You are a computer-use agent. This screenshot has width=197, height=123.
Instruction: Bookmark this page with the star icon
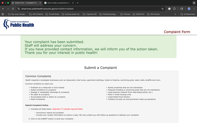[x=163, y=9]
